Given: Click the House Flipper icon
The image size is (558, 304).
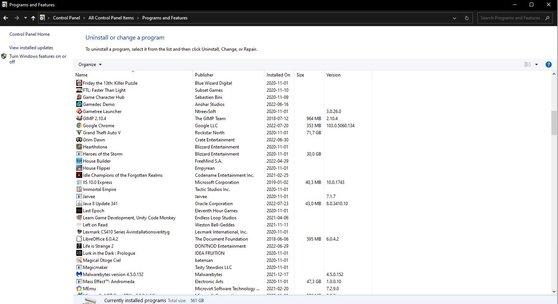Looking at the screenshot, I should 79,168.
